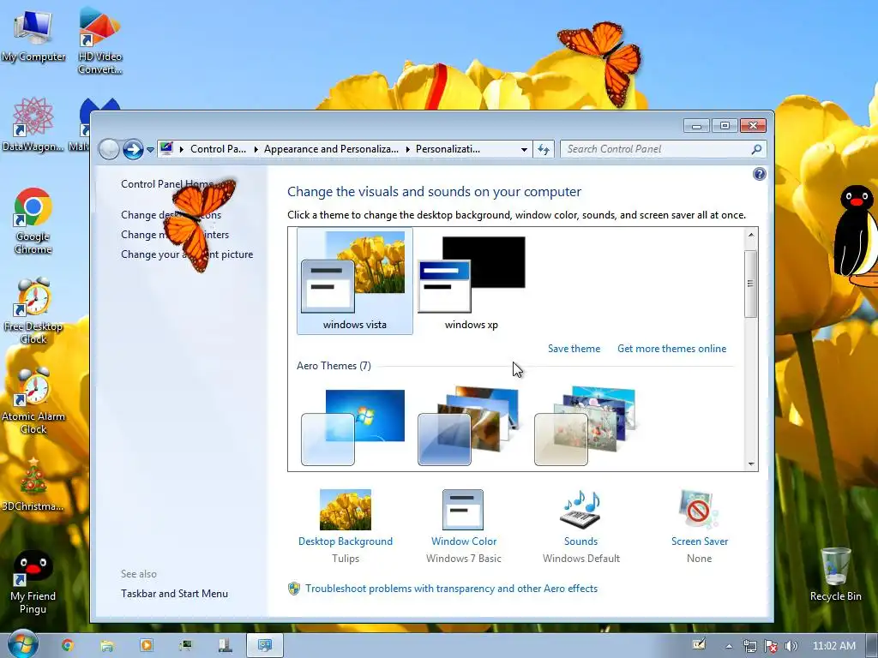Screen dimensions: 878x658
Task: Select the Architecture Aero theme
Action: (469, 427)
